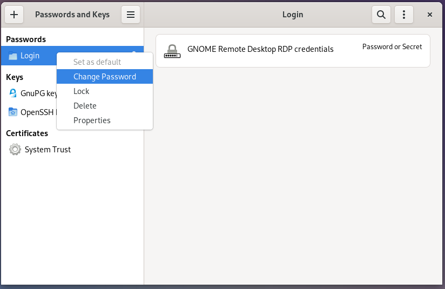Click the Login keyring folder icon
The height and width of the screenshot is (289, 445).
(x=13, y=56)
